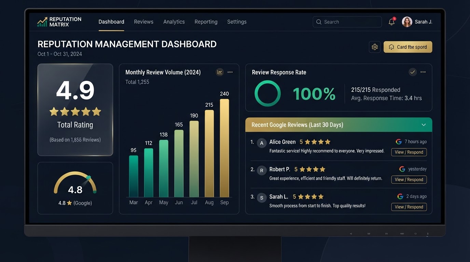View / Respond to Alice Green's review
The height and width of the screenshot is (262, 470).
click(x=409, y=152)
